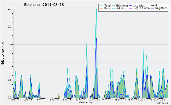This screenshot has height=105, width=171.
Task: Click the "0 h" x-axis label
Action: (x=13, y=100)
